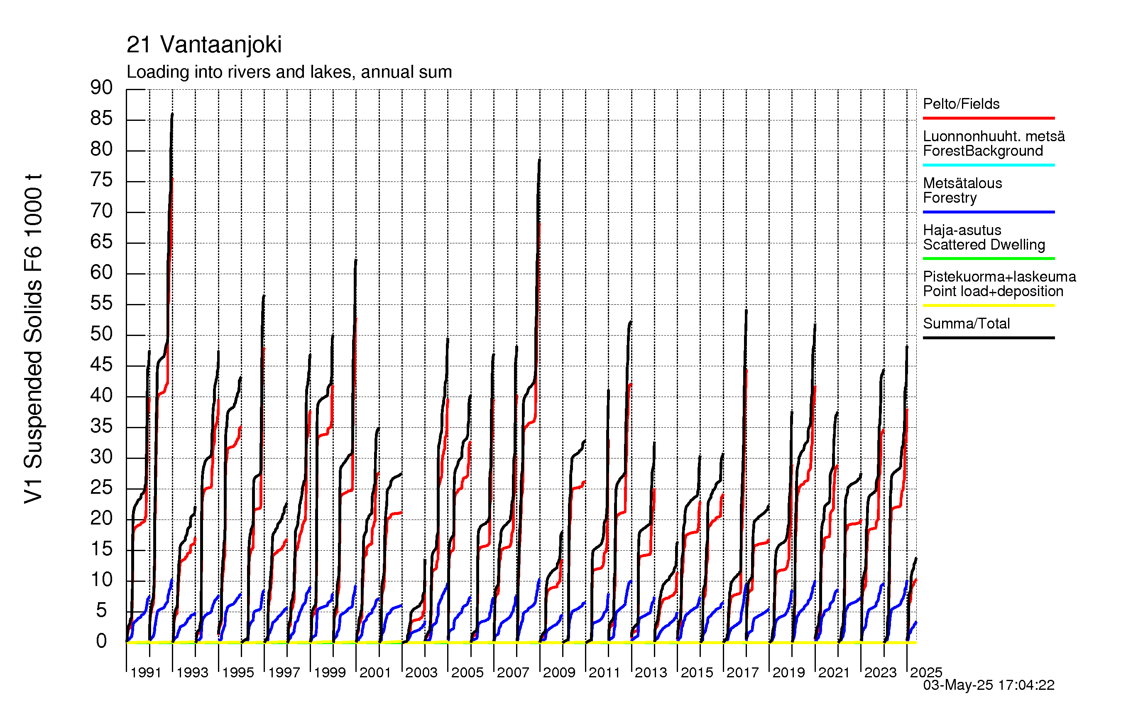Click the 2025 x-axis year label
This screenshot has height=706, width=1121.
pos(926,672)
